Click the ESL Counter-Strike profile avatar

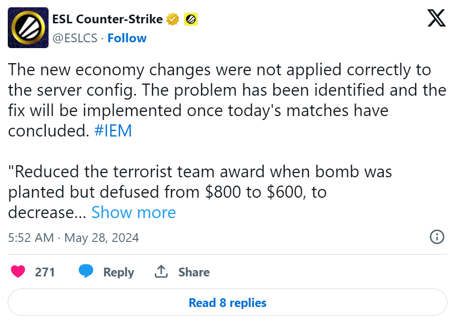(x=28, y=28)
